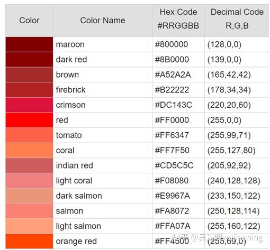Click hex code #E9967A
The height and width of the screenshot is (250, 270).
click(173, 196)
